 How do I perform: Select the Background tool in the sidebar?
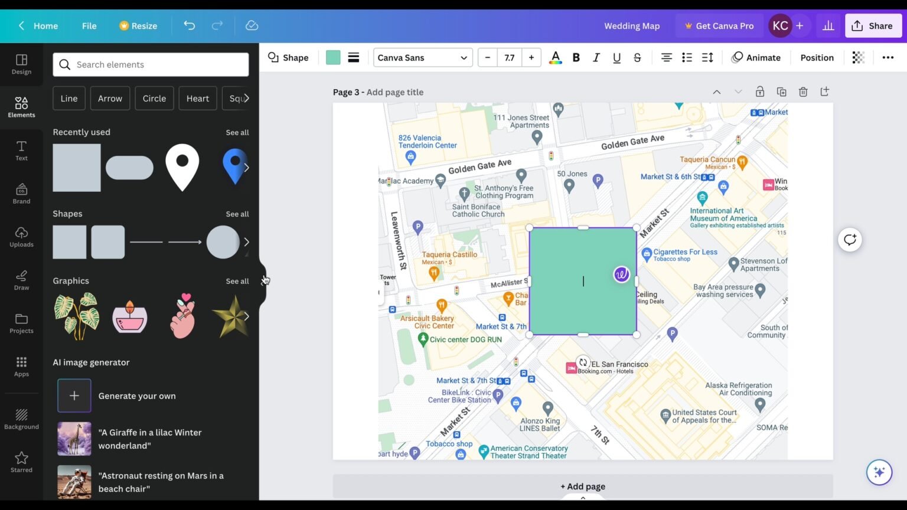click(x=21, y=418)
